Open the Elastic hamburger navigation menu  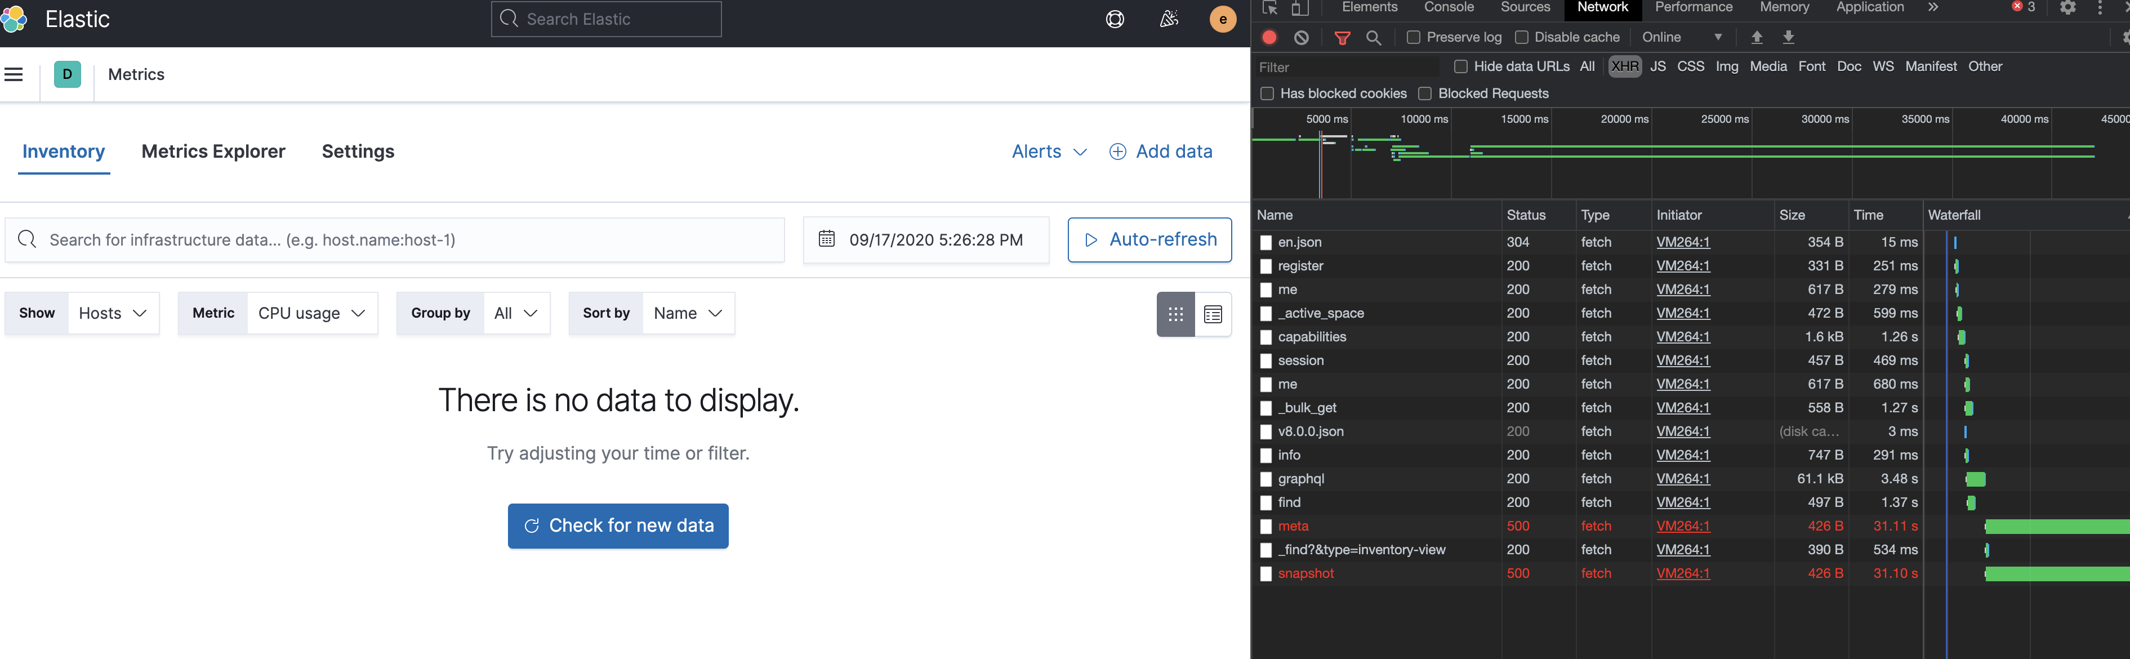click(14, 74)
